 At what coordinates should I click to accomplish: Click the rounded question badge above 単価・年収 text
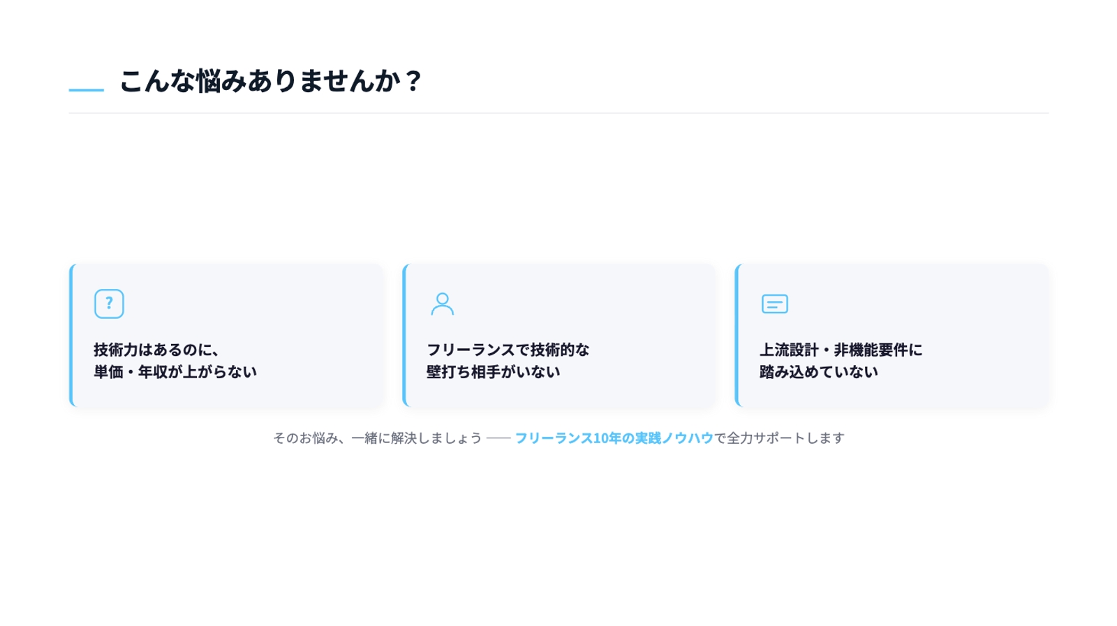point(109,304)
